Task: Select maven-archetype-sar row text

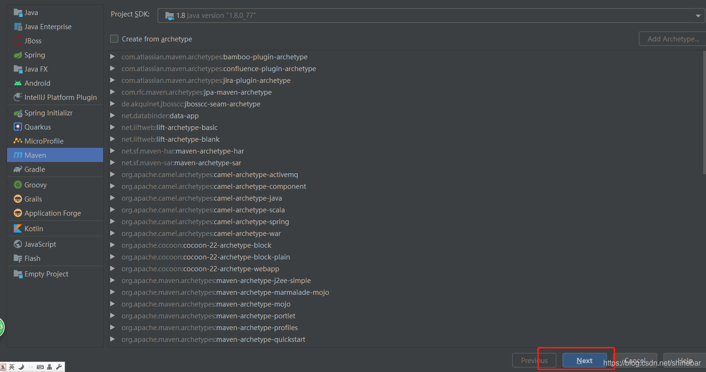Action: pyautogui.click(x=181, y=163)
